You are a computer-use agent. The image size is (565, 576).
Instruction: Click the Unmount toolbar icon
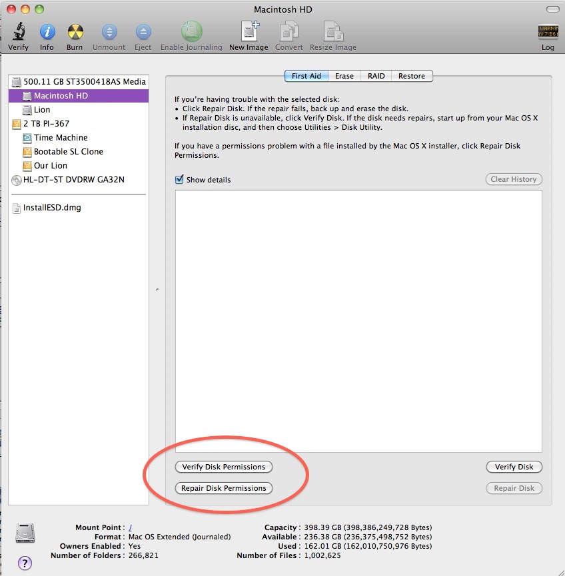(109, 32)
